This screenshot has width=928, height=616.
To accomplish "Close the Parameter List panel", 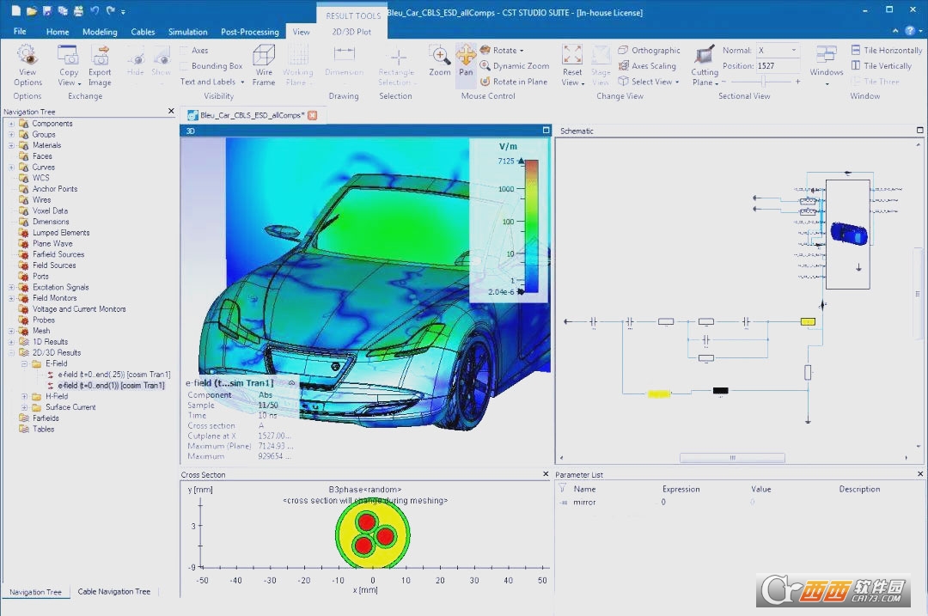I will pos(920,474).
